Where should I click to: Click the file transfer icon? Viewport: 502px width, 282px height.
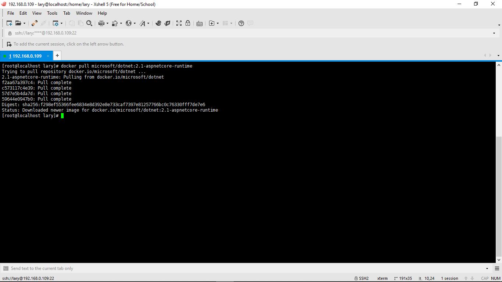pos(115,23)
